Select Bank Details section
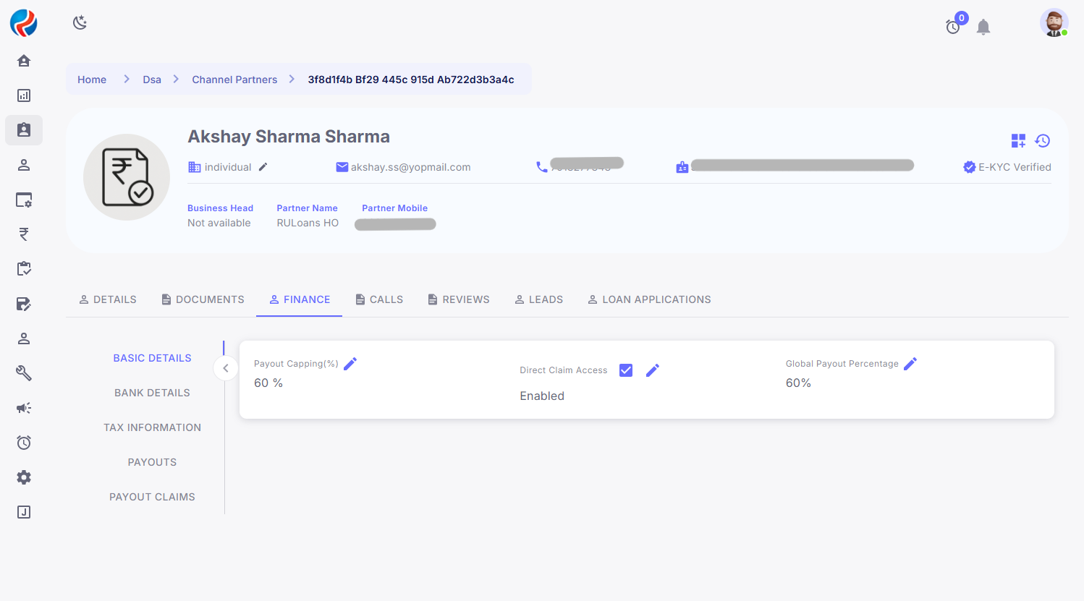 click(152, 393)
